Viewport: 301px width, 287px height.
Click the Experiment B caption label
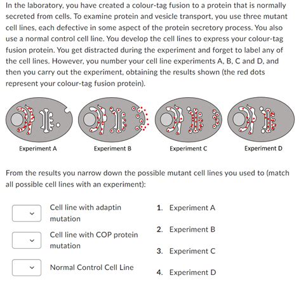pos(112,149)
